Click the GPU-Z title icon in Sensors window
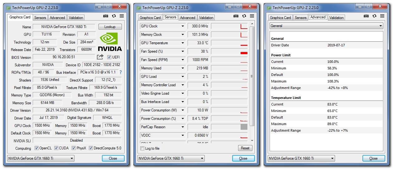393x169 pixels. click(139, 7)
